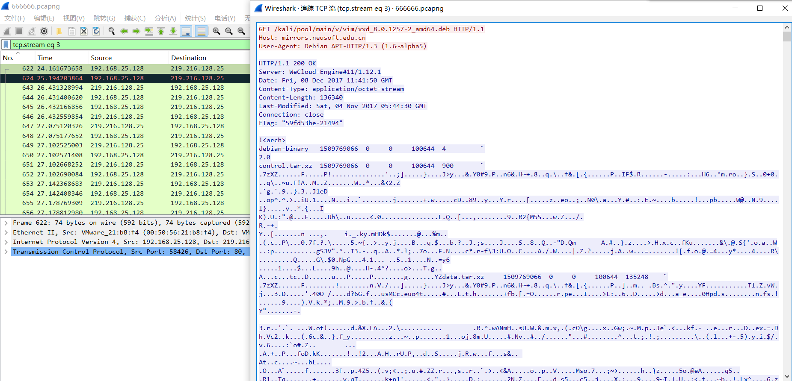Expand Internet Protocol Version 4 row

[x=6, y=242]
